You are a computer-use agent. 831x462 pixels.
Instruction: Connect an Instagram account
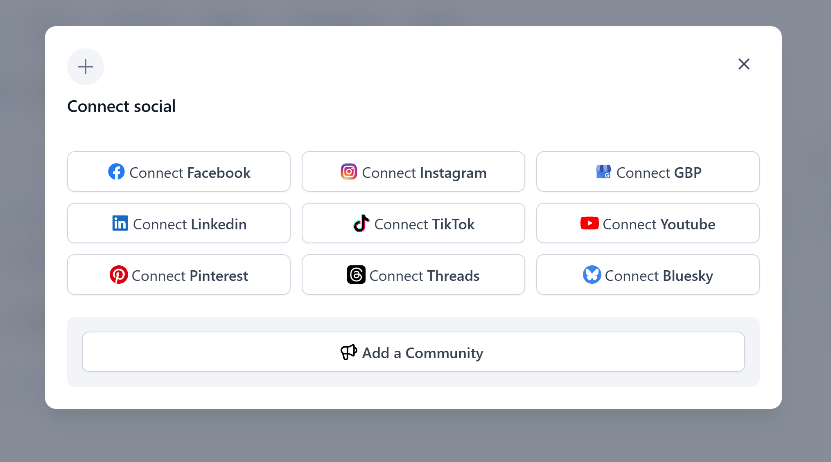coord(413,172)
